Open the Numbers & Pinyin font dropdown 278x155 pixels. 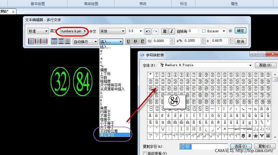206,65
